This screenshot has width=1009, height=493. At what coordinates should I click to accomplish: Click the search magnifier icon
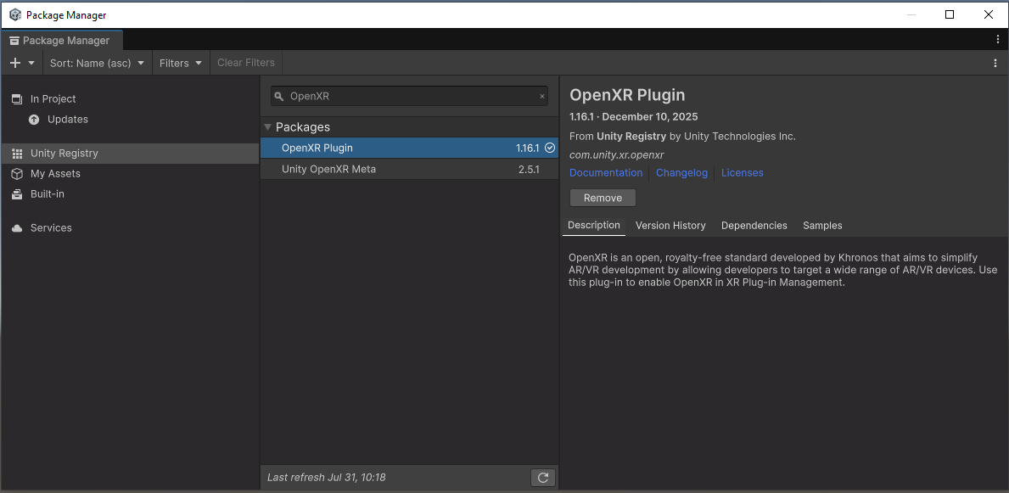278,97
